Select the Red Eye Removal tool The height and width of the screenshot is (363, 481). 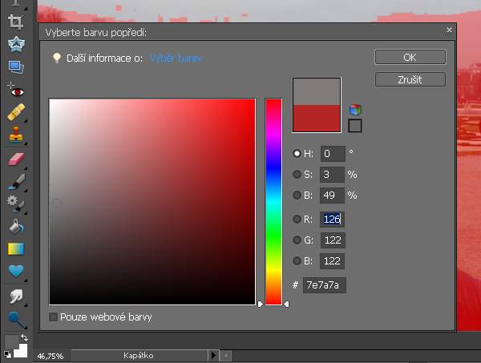click(x=15, y=90)
